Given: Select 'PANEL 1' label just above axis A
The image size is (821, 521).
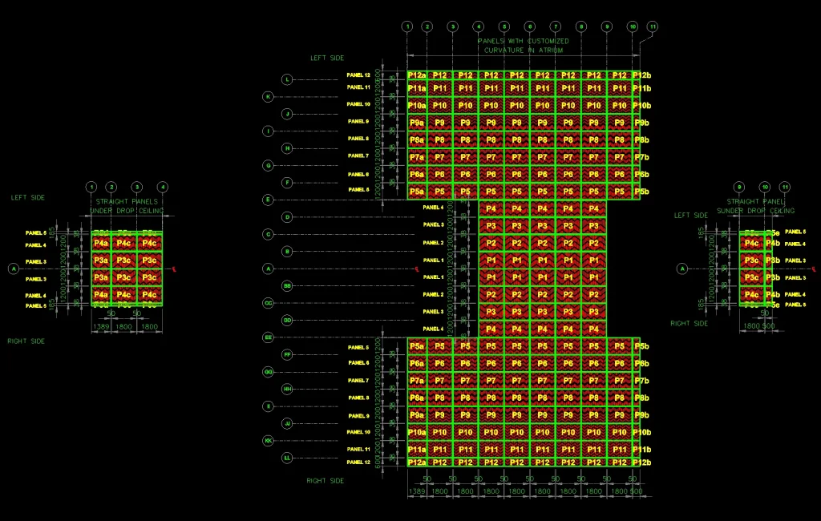Looking at the screenshot, I should pyautogui.click(x=434, y=260).
